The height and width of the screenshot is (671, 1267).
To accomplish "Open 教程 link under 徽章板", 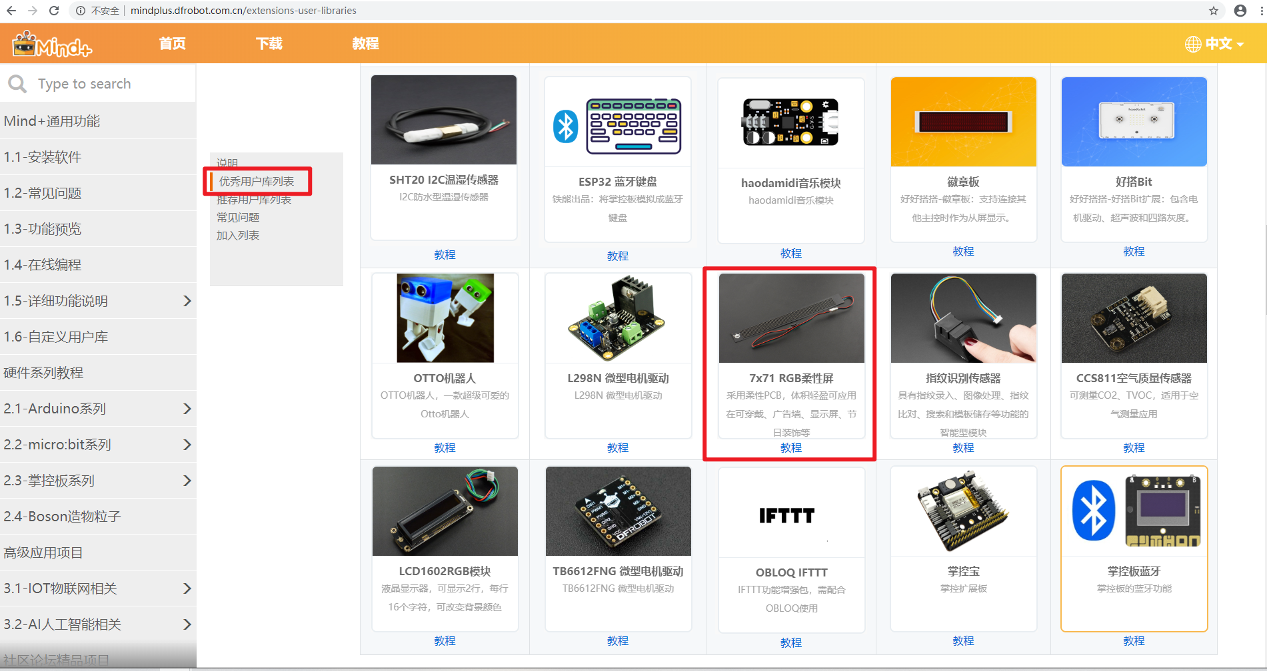I will 963,252.
